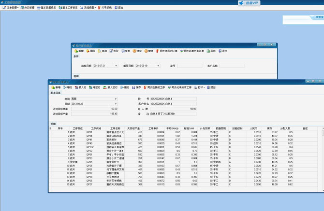Viewport: 324px width, 211px height.
Task: Click 新增 icon in the order window toolbar
Action: click(x=76, y=51)
